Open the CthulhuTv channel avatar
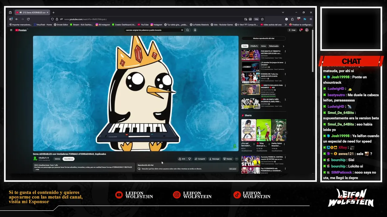 click(x=35, y=159)
